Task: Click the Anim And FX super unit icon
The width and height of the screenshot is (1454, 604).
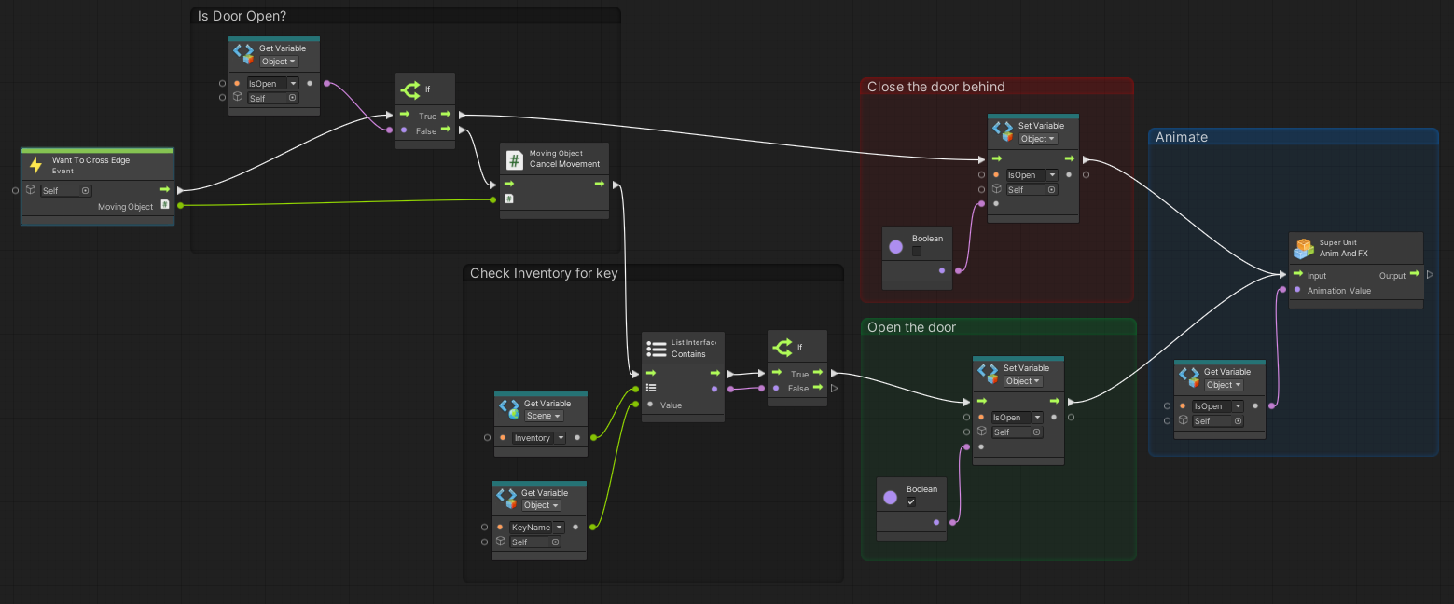Action: (1303, 249)
